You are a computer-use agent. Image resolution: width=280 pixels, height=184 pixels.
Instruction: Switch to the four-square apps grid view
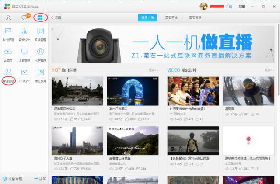point(40,17)
